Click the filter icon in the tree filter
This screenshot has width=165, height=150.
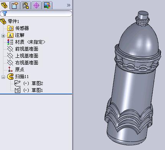(5, 13)
